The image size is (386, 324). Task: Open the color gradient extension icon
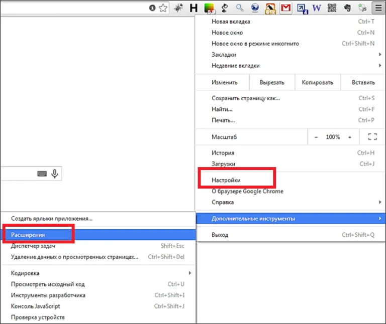tap(209, 8)
